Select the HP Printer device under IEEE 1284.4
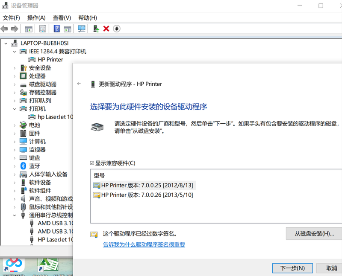Screen dimensions: 342x276 coord(50,60)
